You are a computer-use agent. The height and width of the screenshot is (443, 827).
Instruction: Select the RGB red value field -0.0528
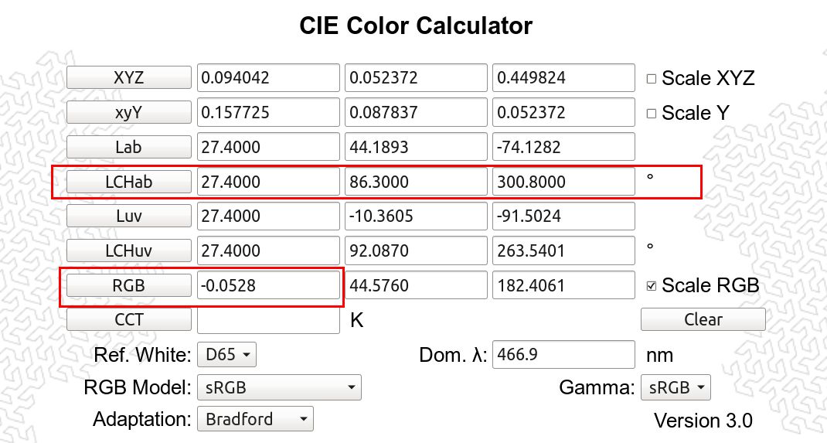268,285
